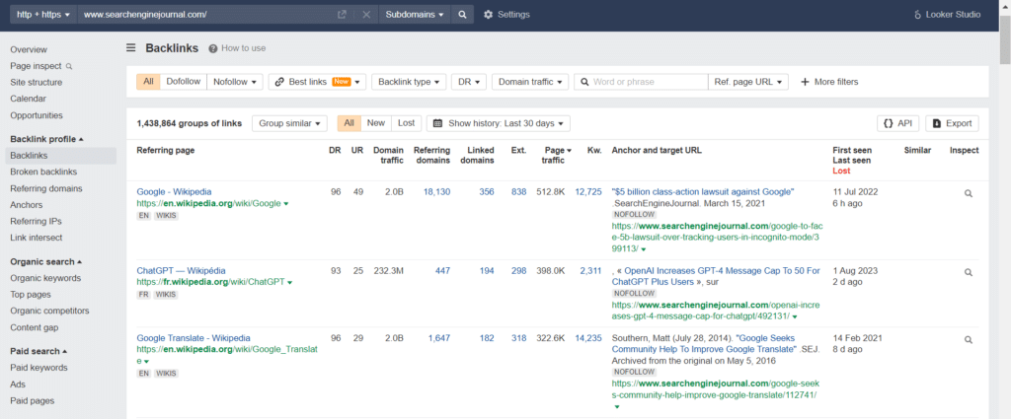Expand fr.wikipedia.org/wiki/ChatGPT URL arrow

(289, 283)
